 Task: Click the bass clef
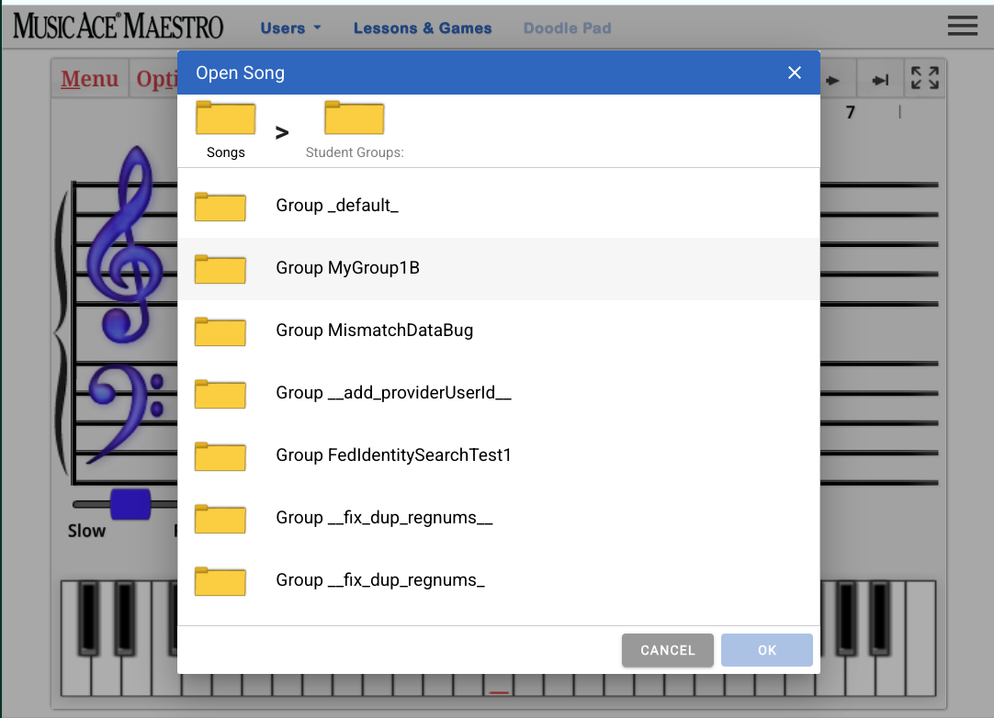[126, 412]
